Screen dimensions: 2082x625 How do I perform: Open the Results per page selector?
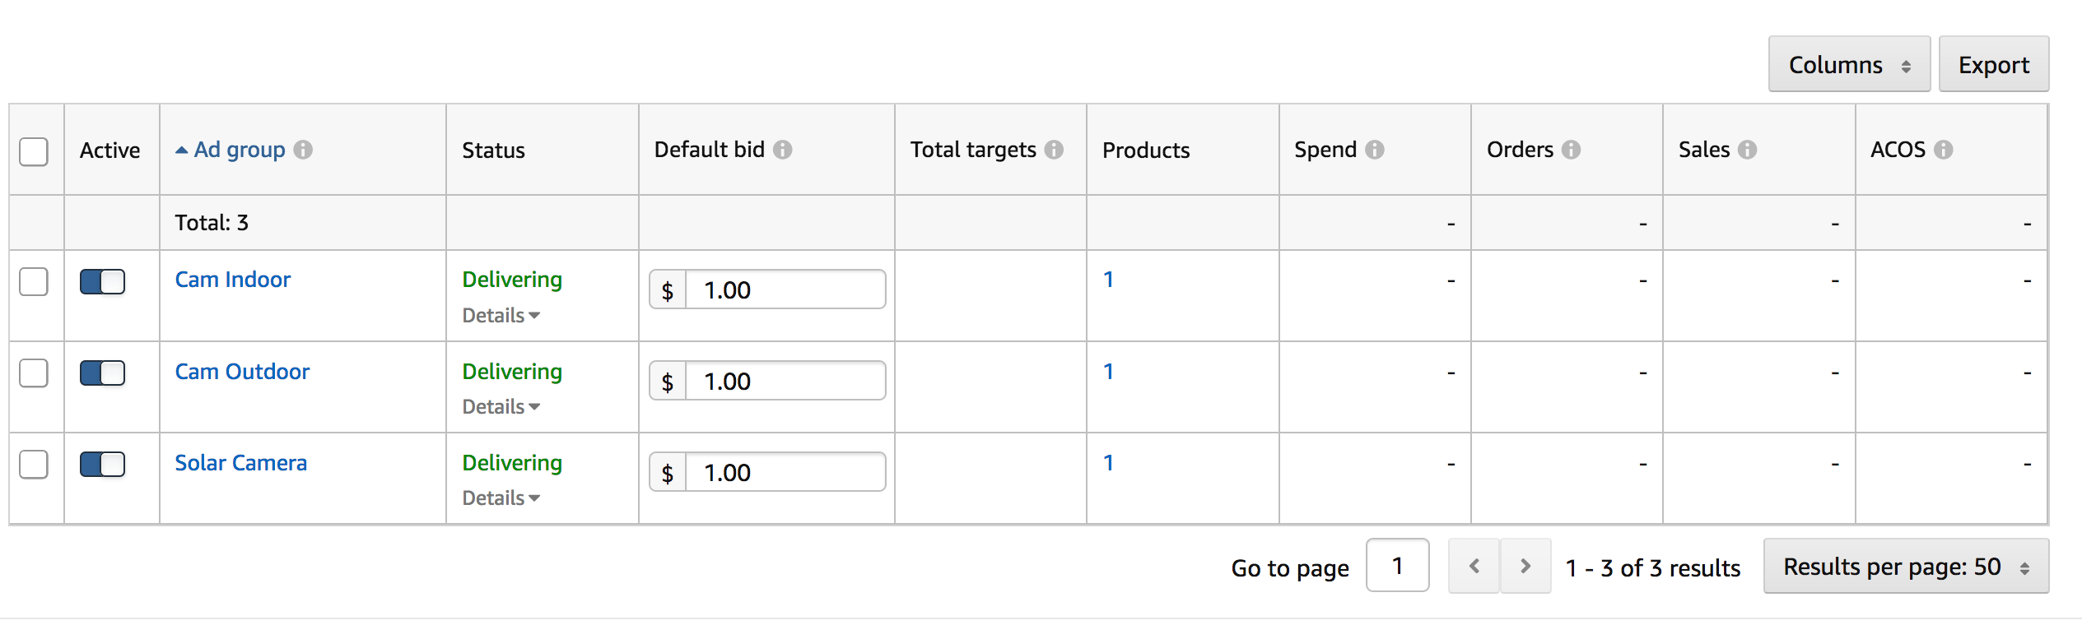pyautogui.click(x=1906, y=567)
